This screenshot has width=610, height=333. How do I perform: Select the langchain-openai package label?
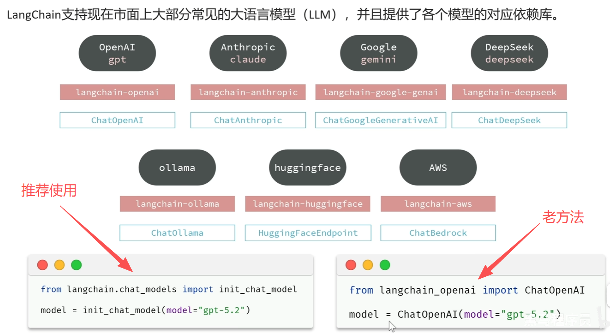[117, 92]
